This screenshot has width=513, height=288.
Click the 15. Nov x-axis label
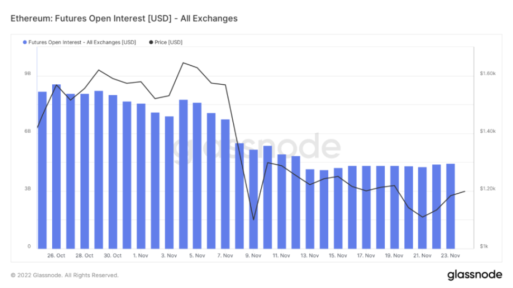tap(338, 256)
